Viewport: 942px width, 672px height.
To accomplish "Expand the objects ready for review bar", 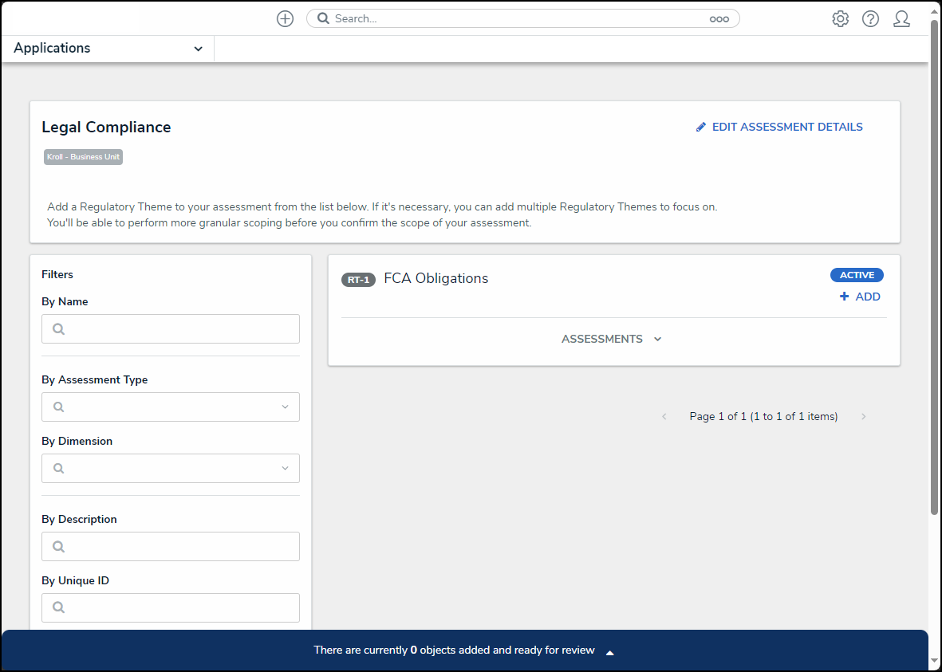I will coord(609,651).
